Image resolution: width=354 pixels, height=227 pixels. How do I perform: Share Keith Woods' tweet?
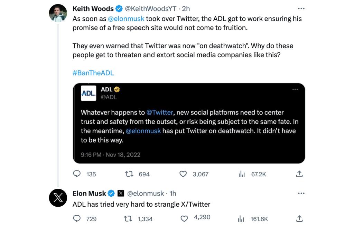pos(300,174)
